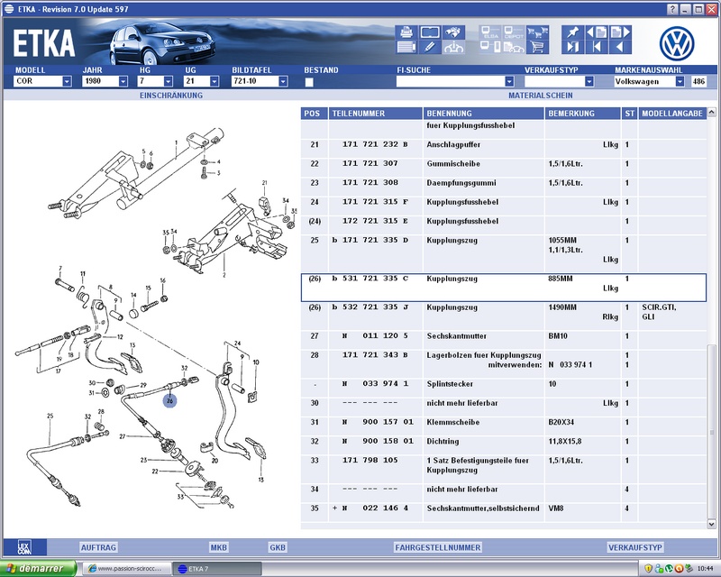
Task: Click the Windows démarrer start button
Action: pos(39,569)
